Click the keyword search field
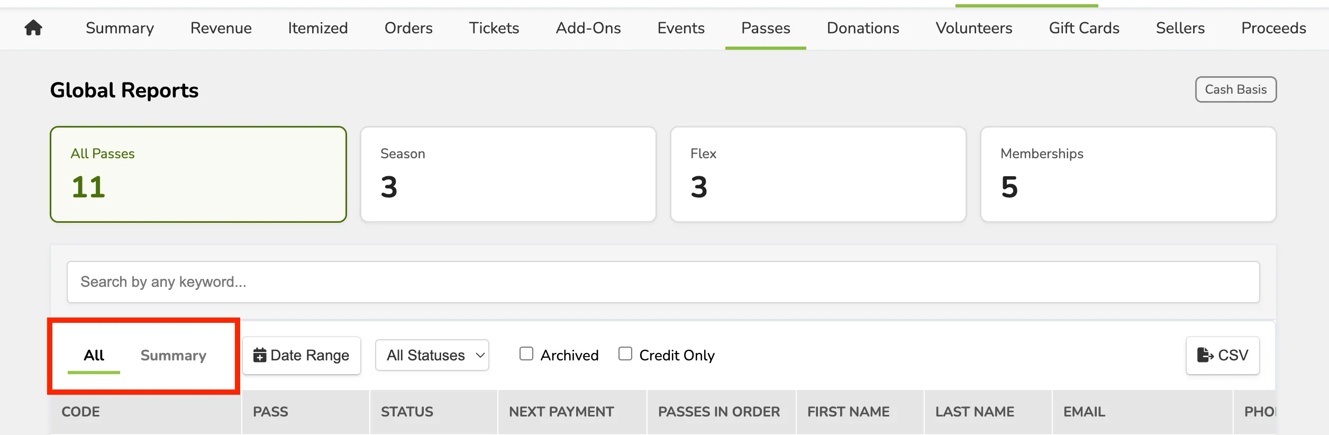The image size is (1329, 435). coord(663,282)
